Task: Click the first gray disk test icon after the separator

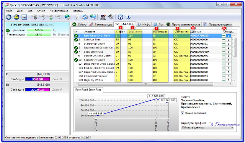Action: (x=34, y=17)
